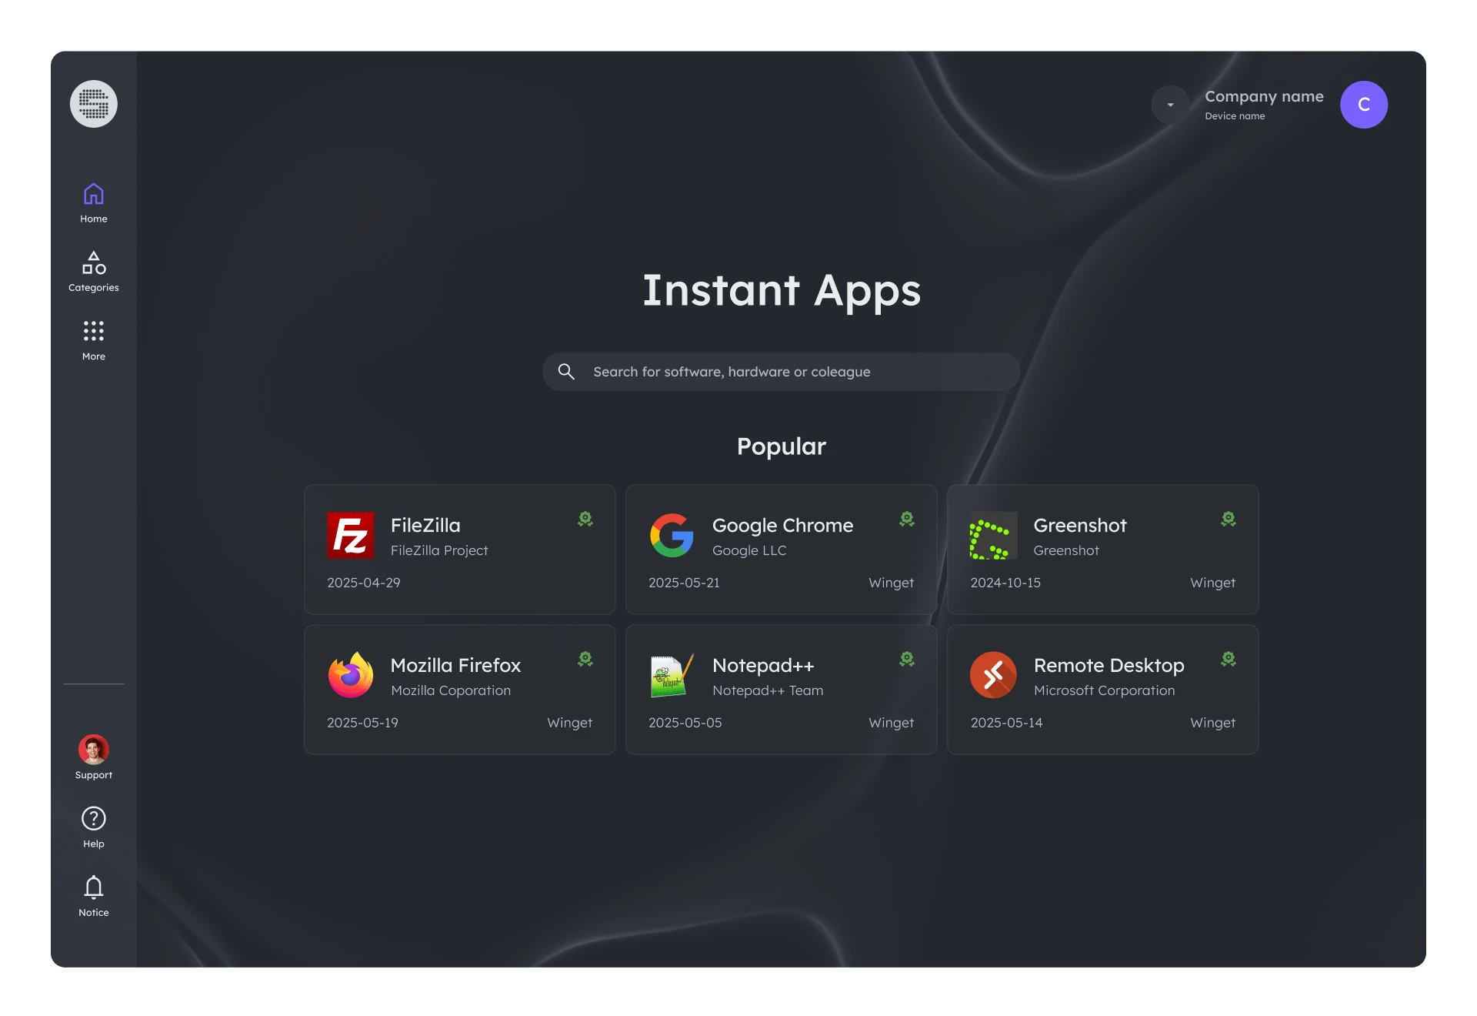The height and width of the screenshot is (1016, 1477).
Task: Click the badge icon on FileZilla card
Action: click(x=585, y=520)
